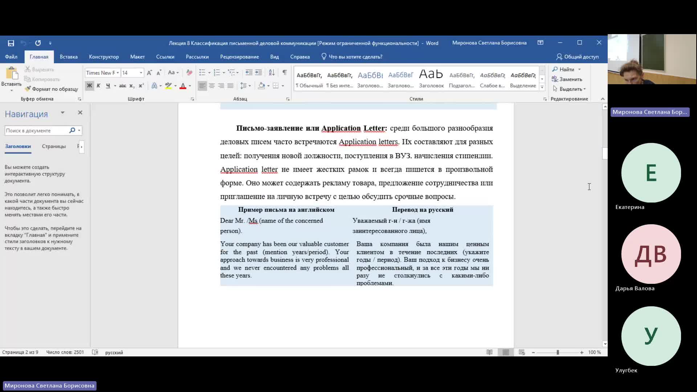
Task: Click the Paste (Вставить) clipboard icon
Action: pyautogui.click(x=12, y=73)
